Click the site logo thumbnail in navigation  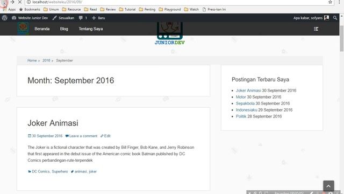pos(23,29)
